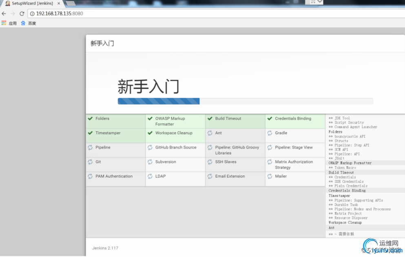Click spinner next to Matrix Authorization Strategy
This screenshot has height=257, width=405.
pos(270,162)
